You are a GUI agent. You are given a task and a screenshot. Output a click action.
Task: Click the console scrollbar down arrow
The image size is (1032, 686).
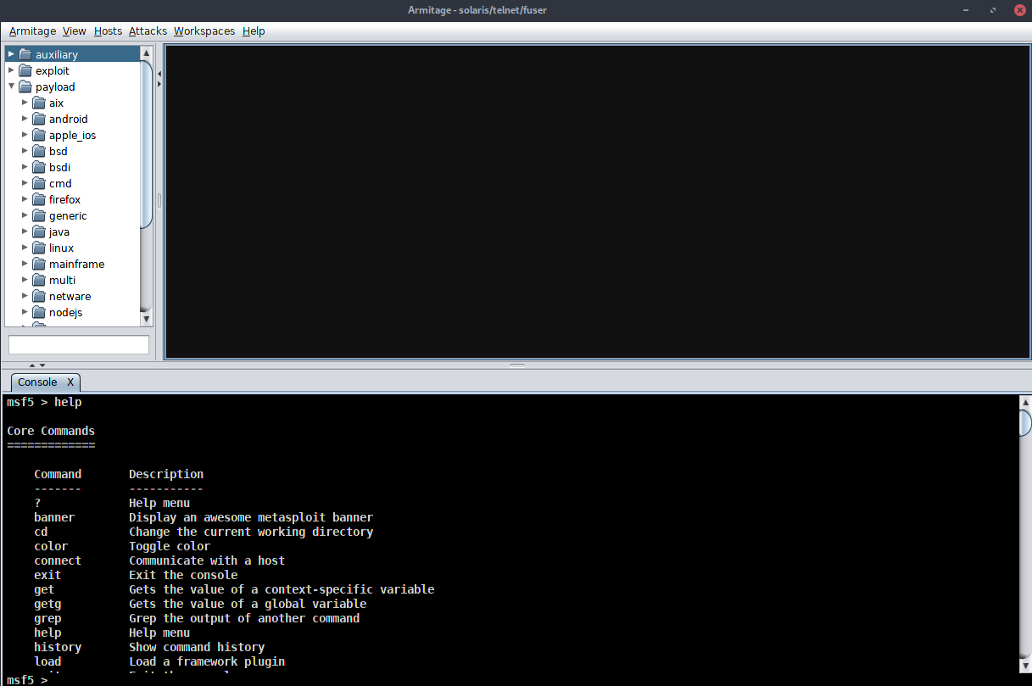click(x=1024, y=666)
